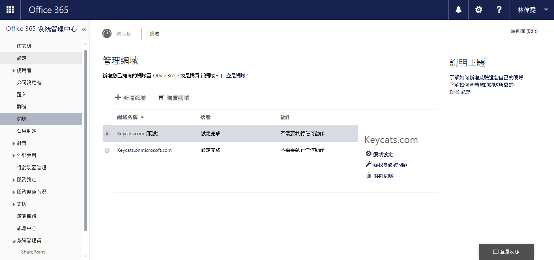Collapse the 系統管理員 navigation group
554x260 pixels.
point(14,241)
